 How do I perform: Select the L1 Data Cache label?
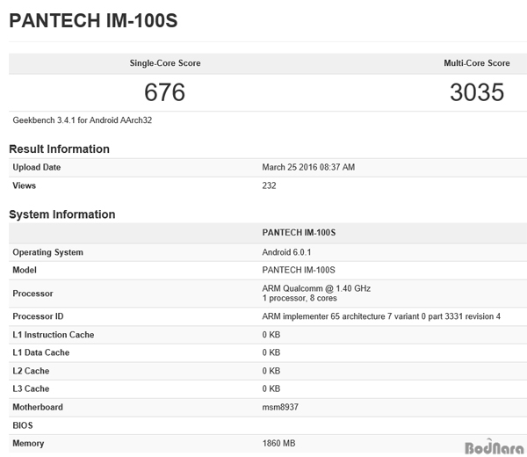(x=41, y=352)
